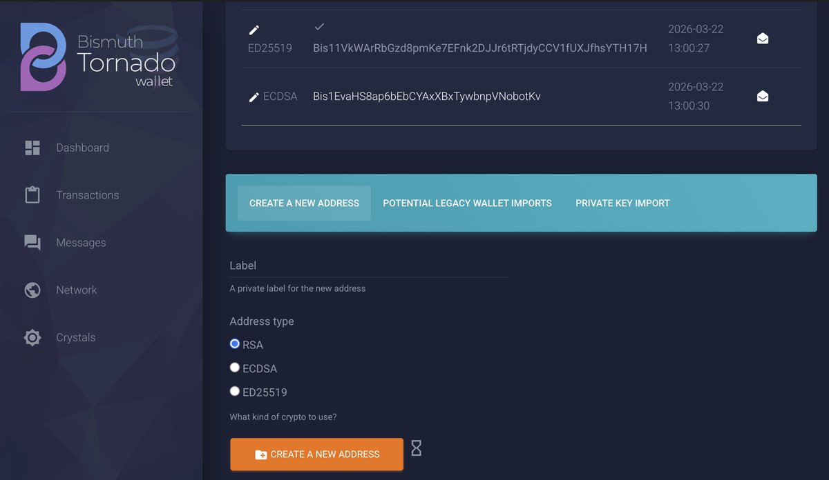829x480 pixels.
Task: Click ED25519 type label in address table
Action: pos(270,48)
